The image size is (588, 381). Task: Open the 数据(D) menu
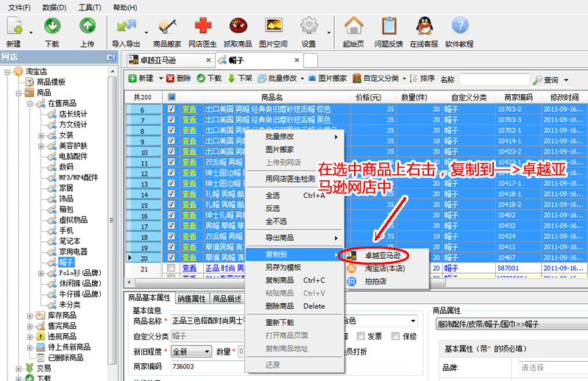click(54, 7)
